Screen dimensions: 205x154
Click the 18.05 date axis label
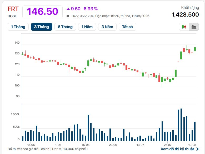coord(31,145)
